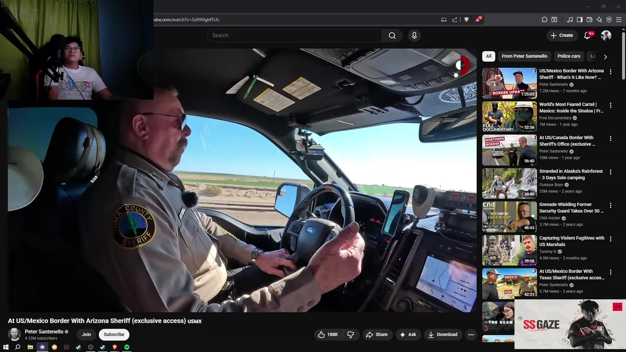The width and height of the screenshot is (626, 352).
Task: Switch to Discord in the taskbar
Action: 42,347
